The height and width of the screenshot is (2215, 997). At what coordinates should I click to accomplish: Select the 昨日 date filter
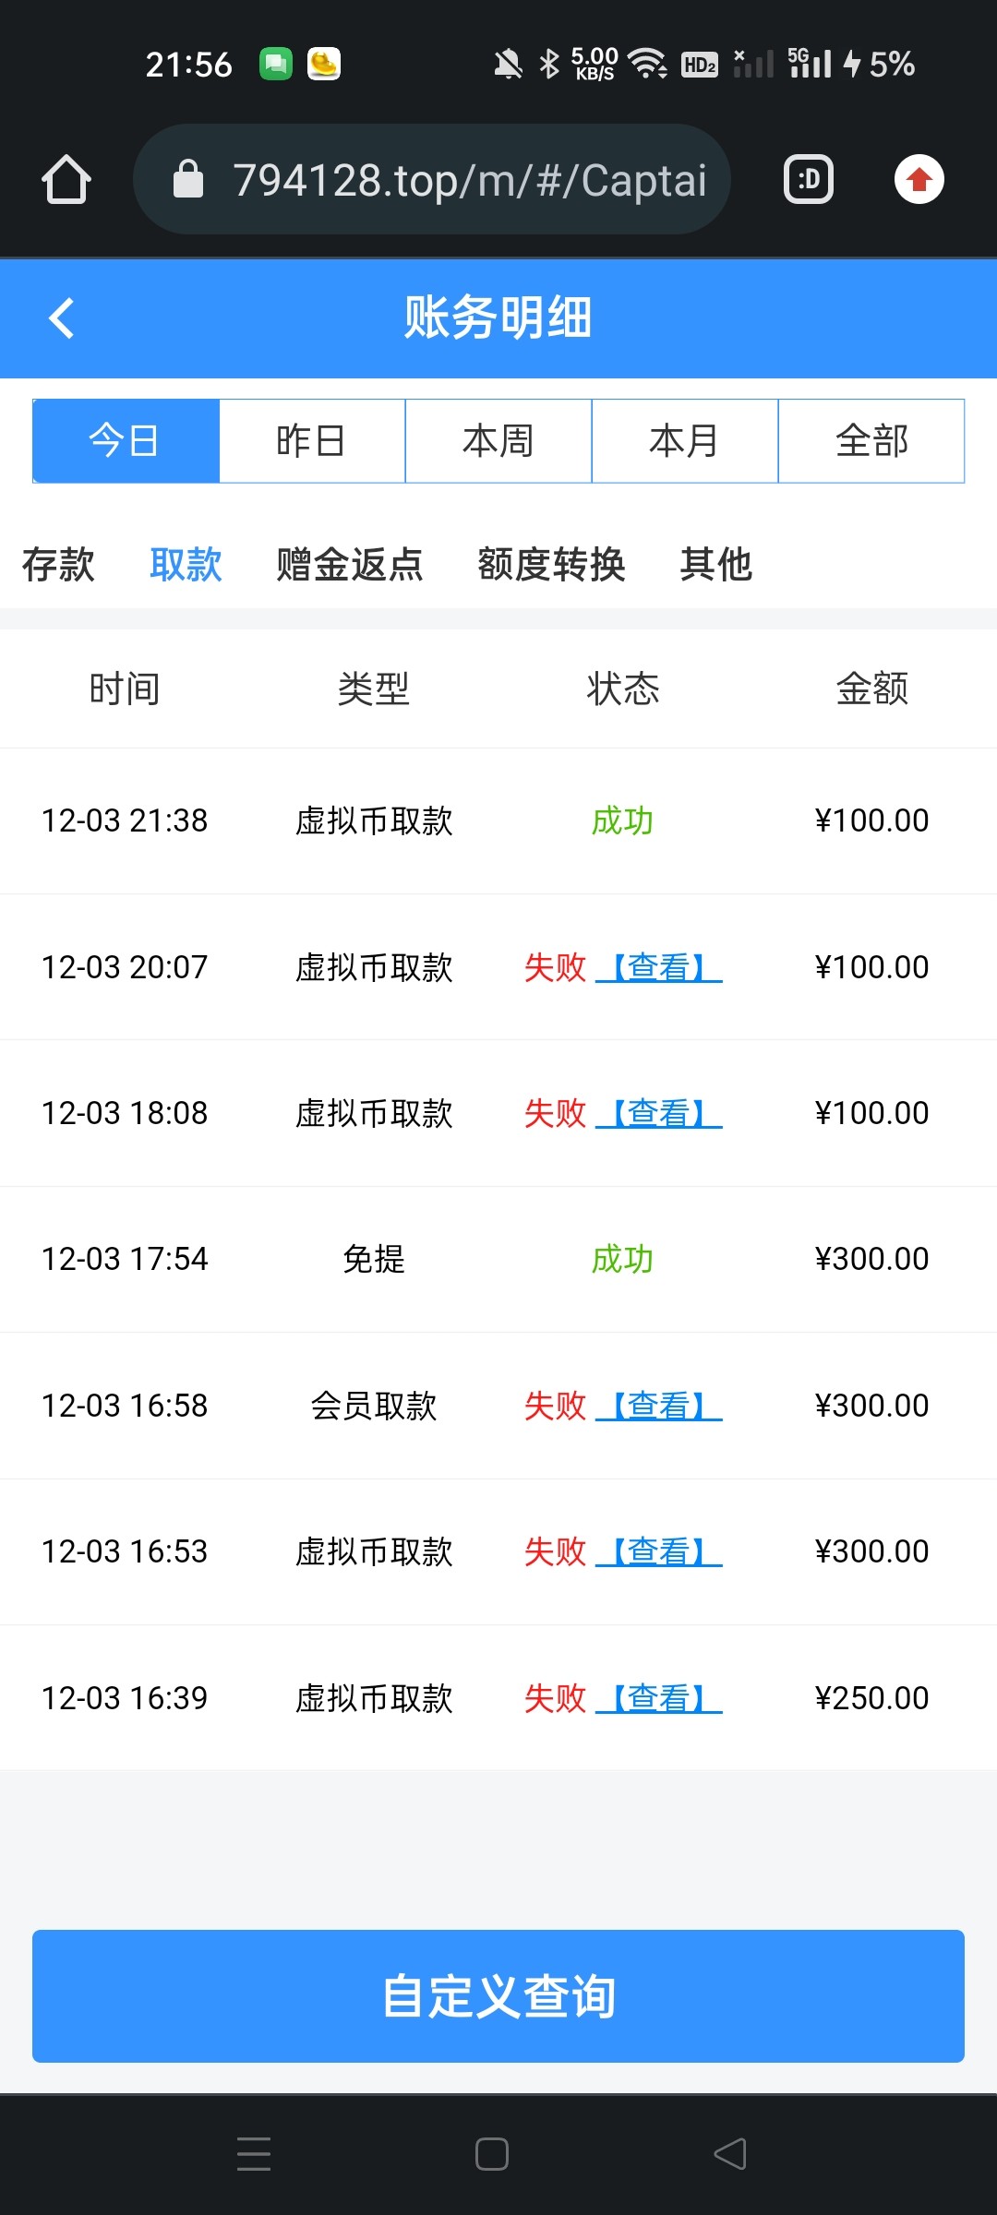312,441
